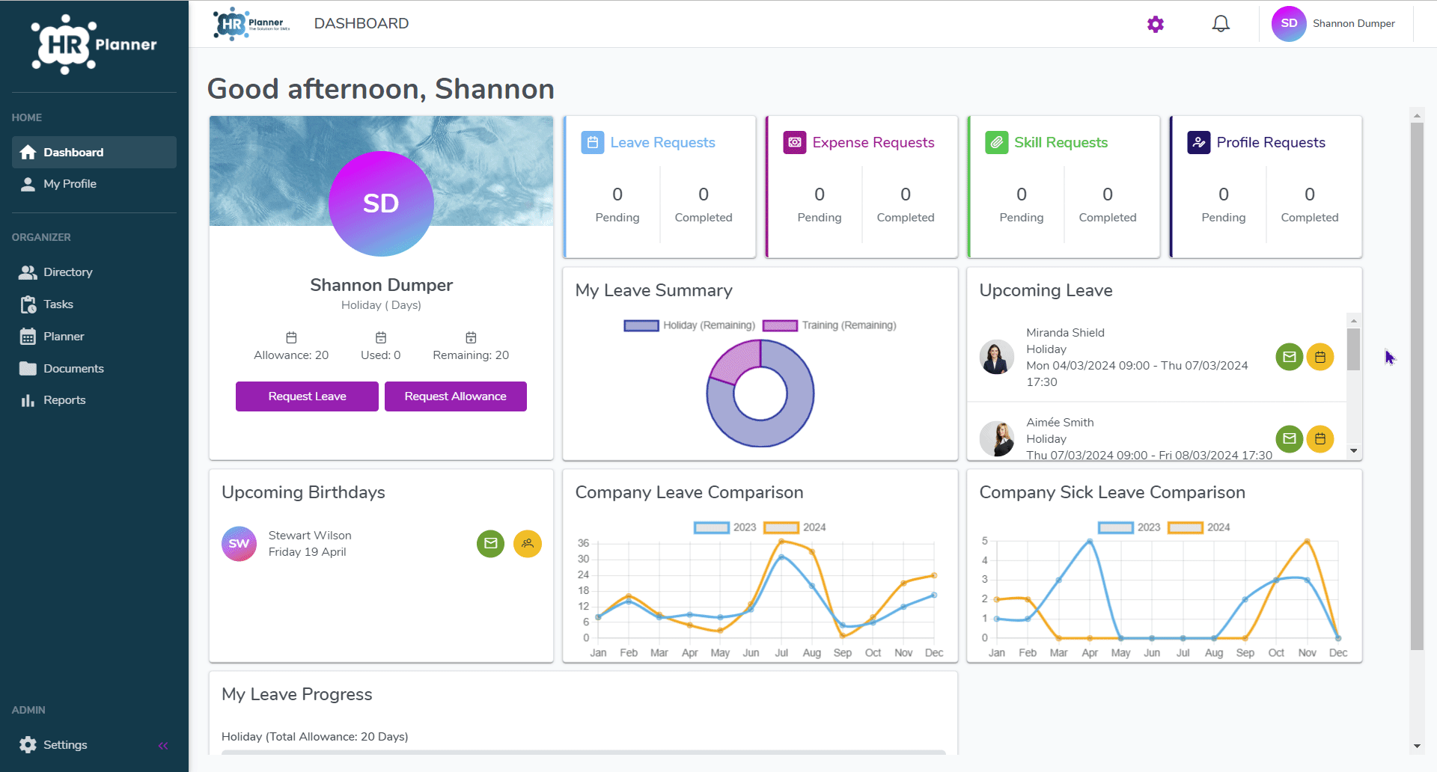The image size is (1437, 772).
Task: Toggle Training (Remaining) legend in leave summary
Action: point(829,325)
